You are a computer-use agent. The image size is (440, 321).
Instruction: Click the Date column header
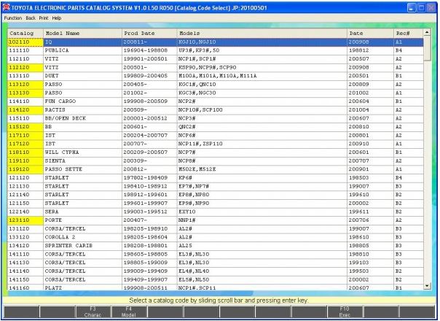[370, 33]
